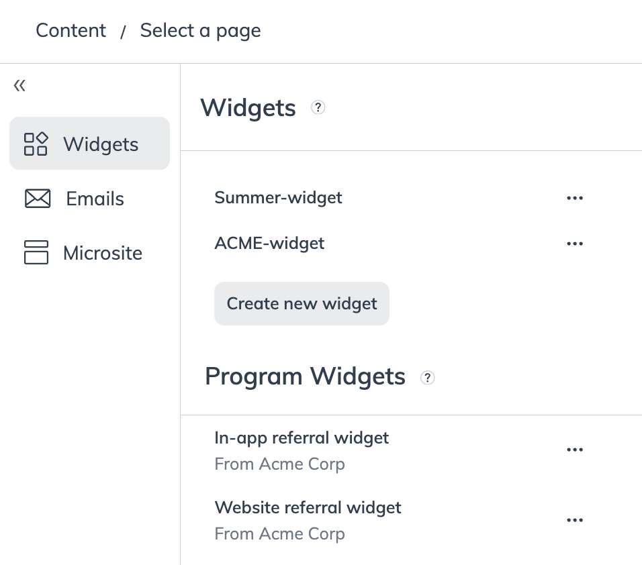Image resolution: width=642 pixels, height=565 pixels.
Task: Open the Website referral widget
Action: [308, 508]
